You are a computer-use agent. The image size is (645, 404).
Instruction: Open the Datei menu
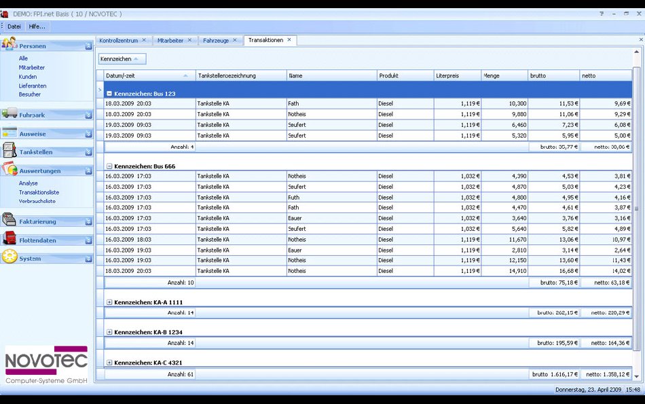pyautogui.click(x=14, y=26)
